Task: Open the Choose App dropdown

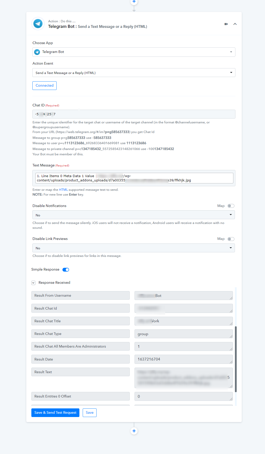Action: point(134,52)
